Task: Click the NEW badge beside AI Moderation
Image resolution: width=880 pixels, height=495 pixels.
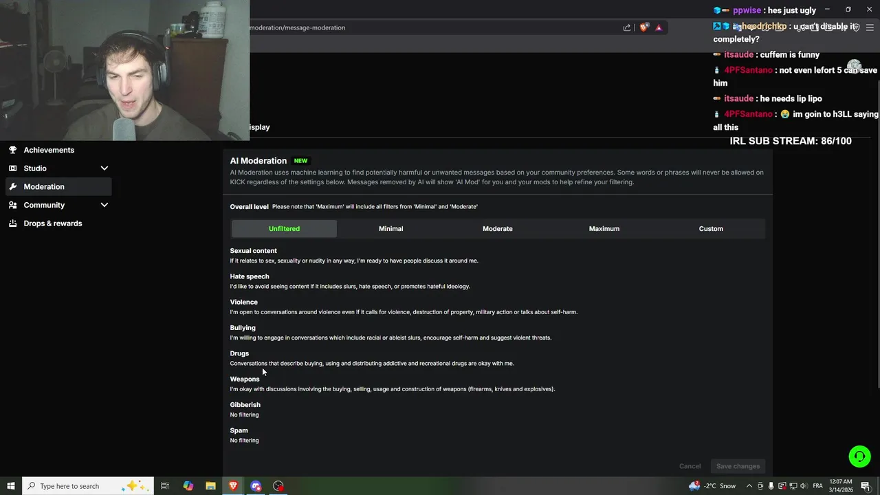Action: tap(300, 161)
